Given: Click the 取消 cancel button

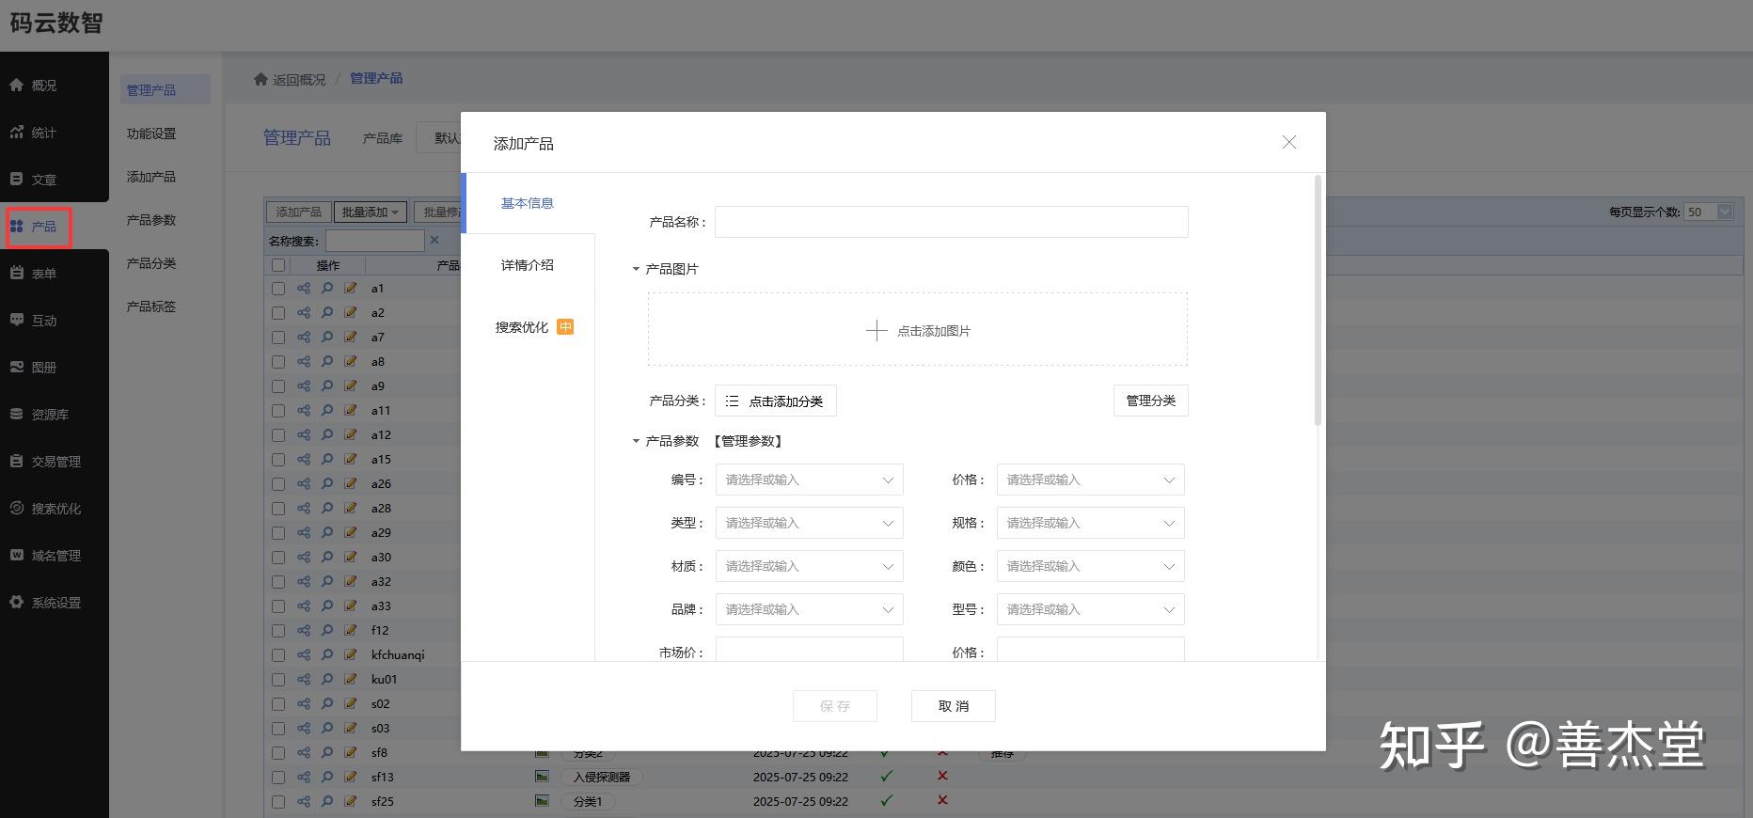Looking at the screenshot, I should point(954,706).
